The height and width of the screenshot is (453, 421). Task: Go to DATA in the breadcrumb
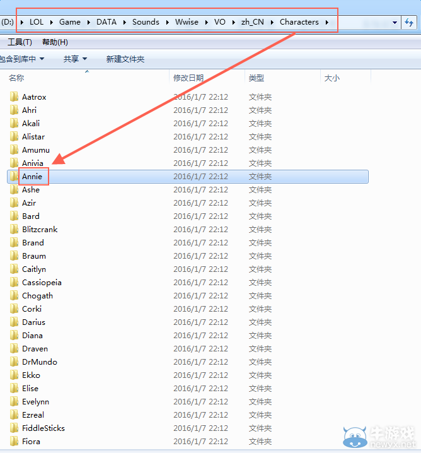pyautogui.click(x=107, y=22)
